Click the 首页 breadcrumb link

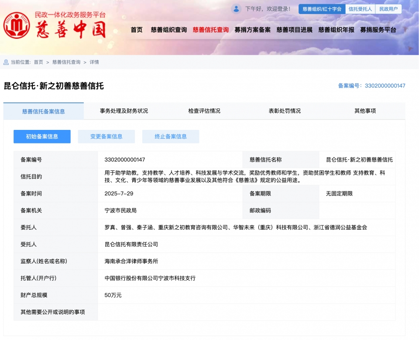(x=38, y=62)
